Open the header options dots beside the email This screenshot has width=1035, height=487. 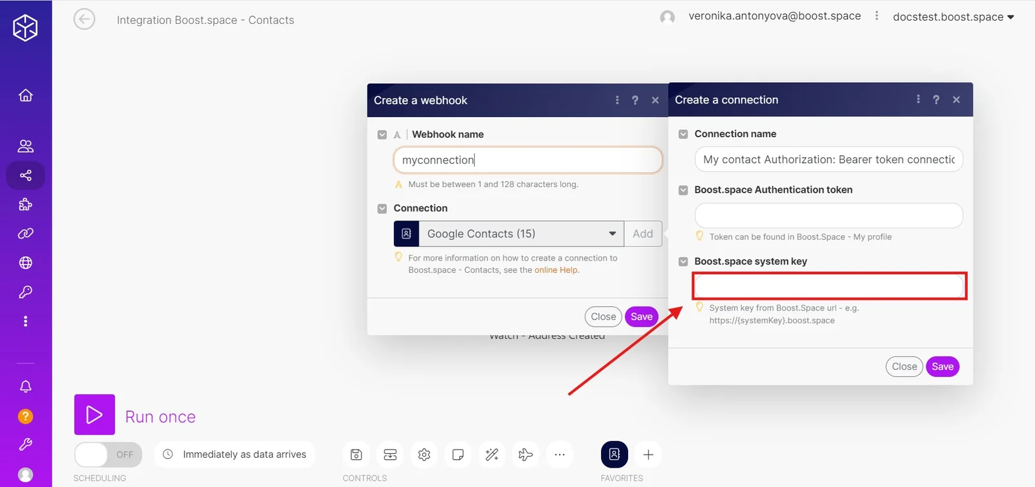tap(877, 16)
